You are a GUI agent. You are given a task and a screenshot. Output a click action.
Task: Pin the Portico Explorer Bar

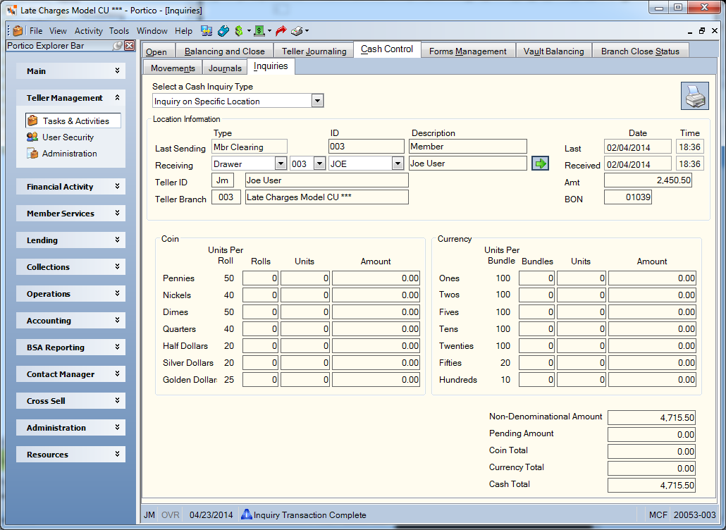pyautogui.click(x=118, y=45)
